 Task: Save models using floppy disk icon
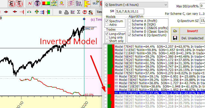tap(175, 38)
